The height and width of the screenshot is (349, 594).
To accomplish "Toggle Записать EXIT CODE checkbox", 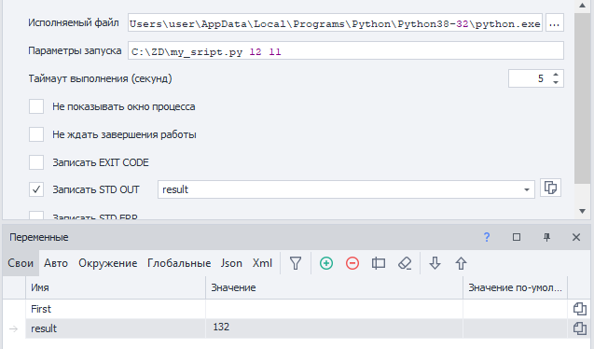I will (36, 162).
